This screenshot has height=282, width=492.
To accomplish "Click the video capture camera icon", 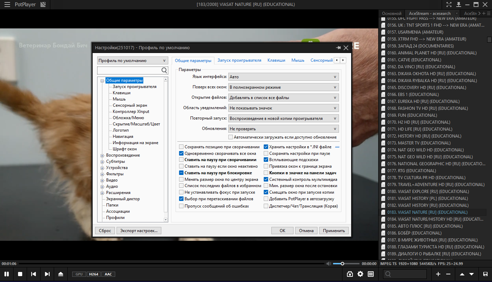I will pos(350,274).
